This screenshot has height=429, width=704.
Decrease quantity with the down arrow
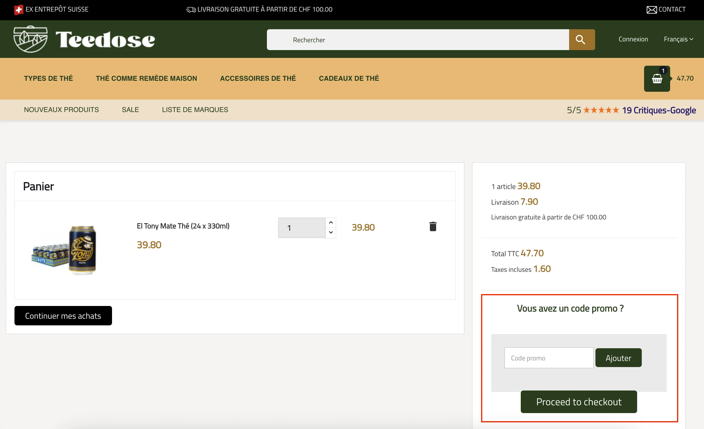tap(331, 233)
